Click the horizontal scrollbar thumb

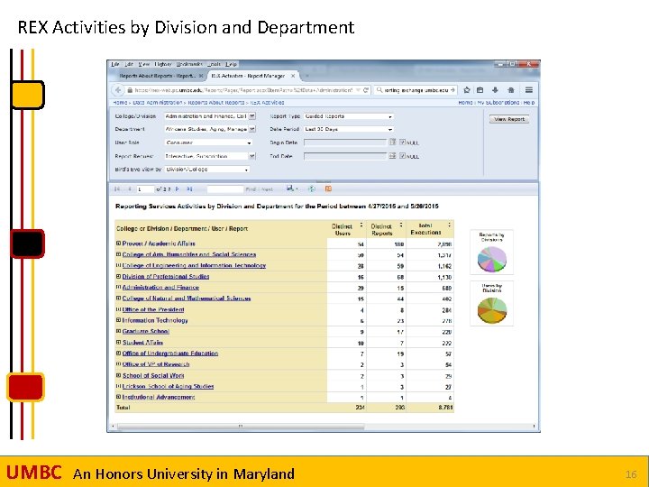[x=241, y=426]
